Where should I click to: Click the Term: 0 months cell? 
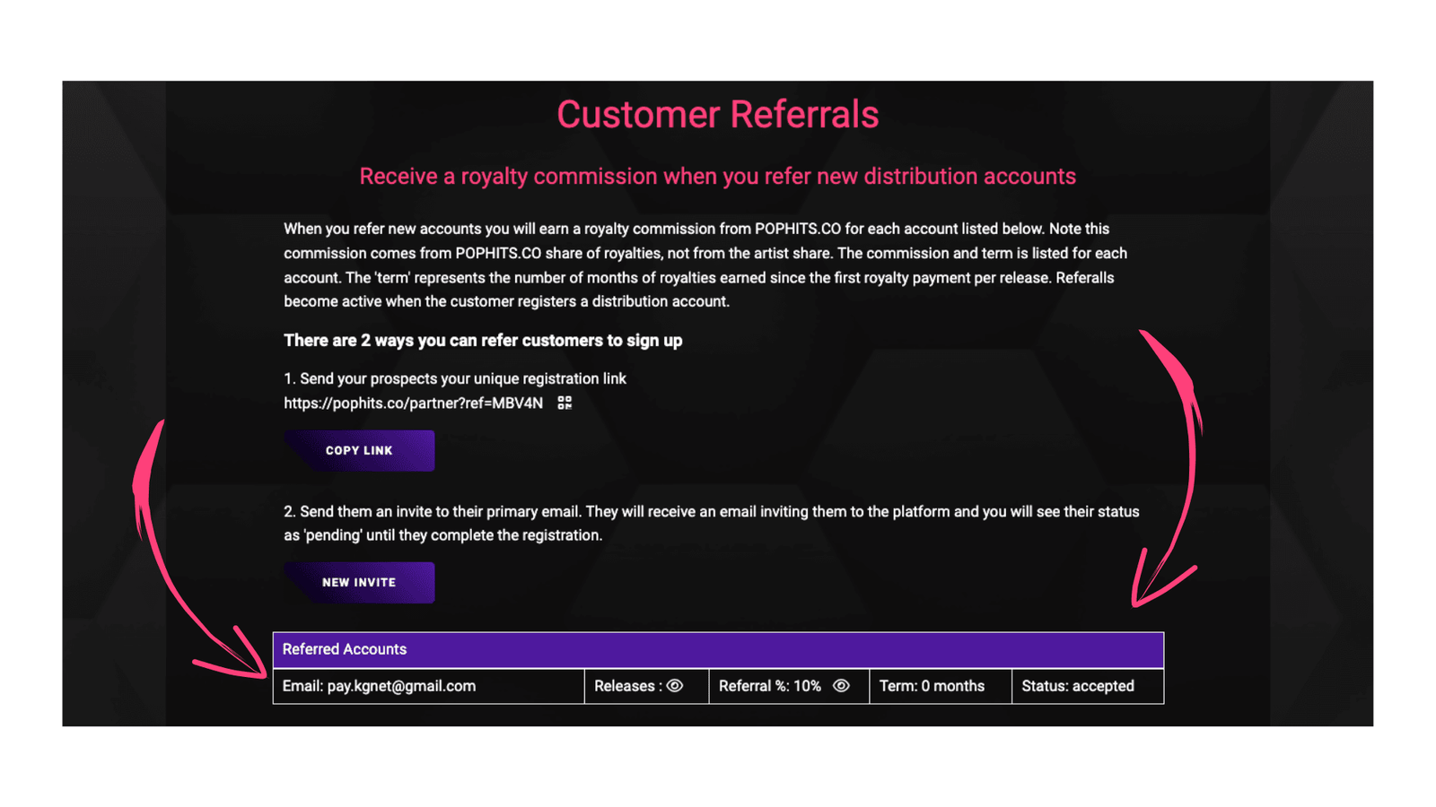[941, 686]
